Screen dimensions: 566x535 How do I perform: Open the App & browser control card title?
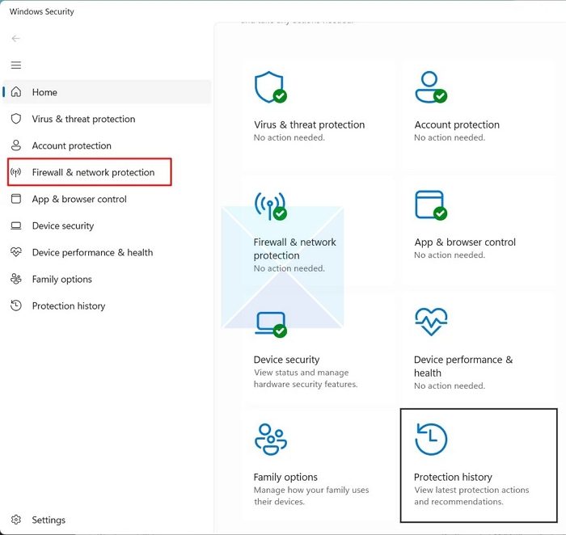[x=465, y=242]
